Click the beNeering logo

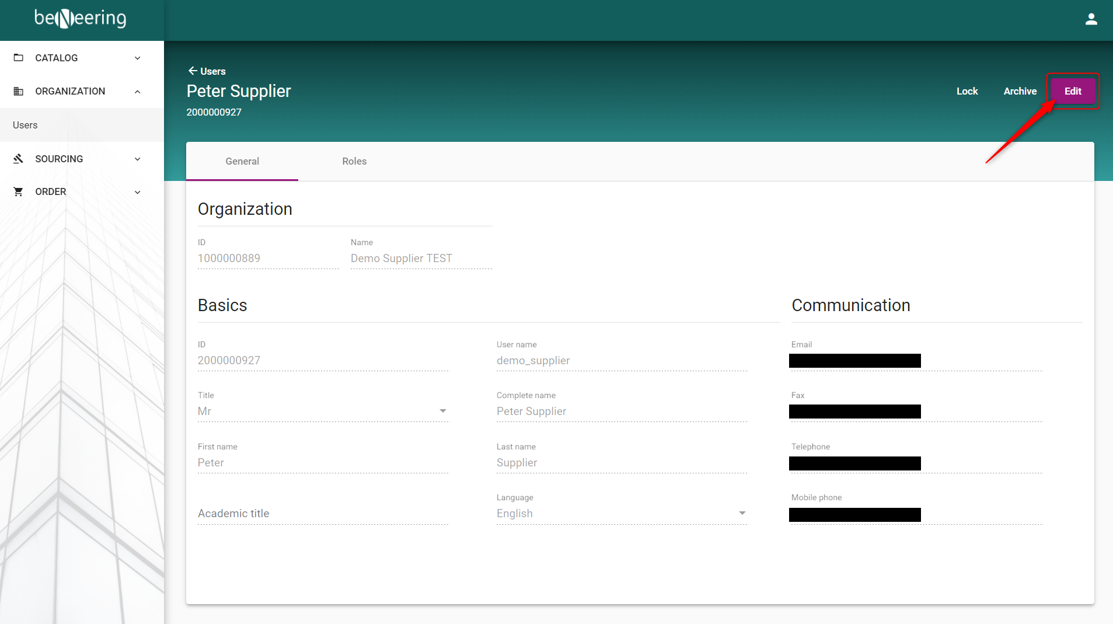coord(81,19)
